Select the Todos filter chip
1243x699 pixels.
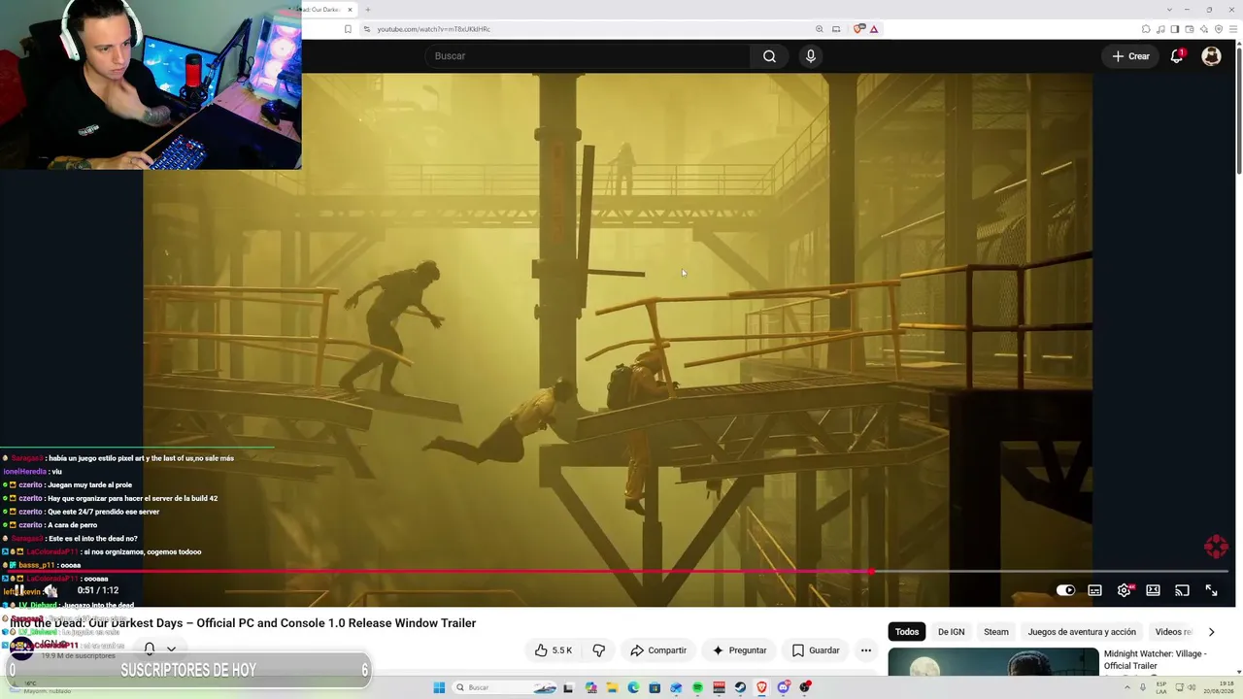pos(907,632)
